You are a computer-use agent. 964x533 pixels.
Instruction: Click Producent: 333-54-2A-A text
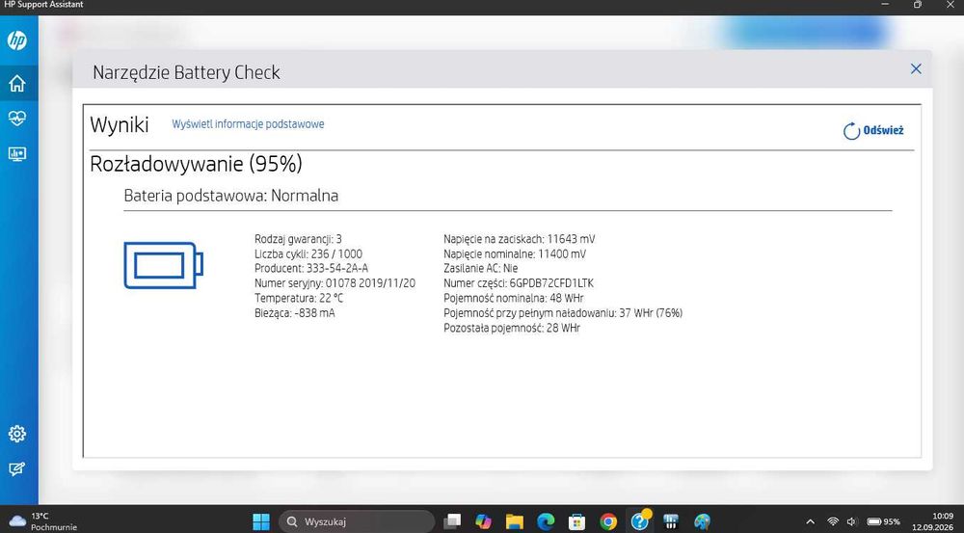pyautogui.click(x=311, y=269)
